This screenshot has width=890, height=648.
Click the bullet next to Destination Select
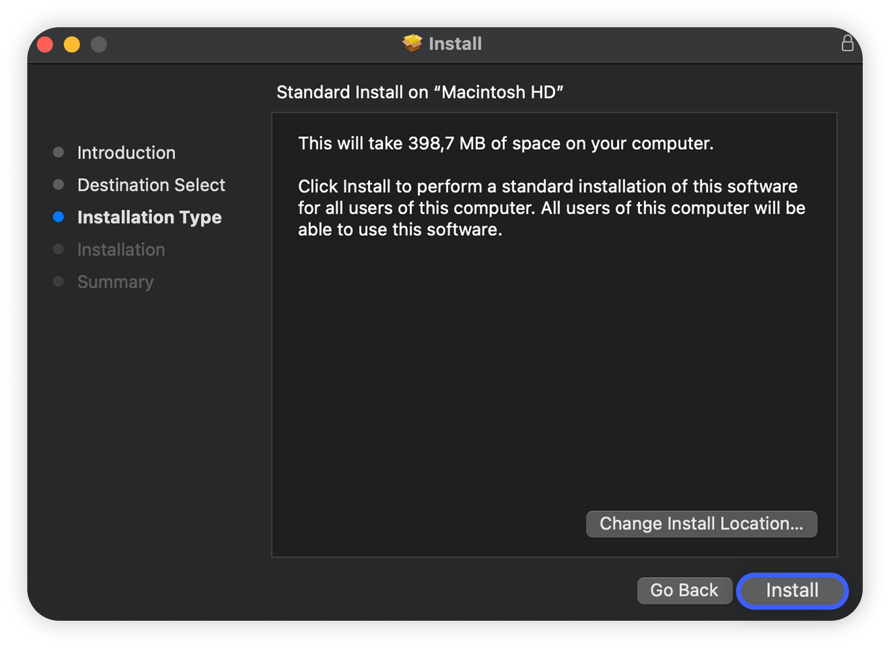point(59,185)
